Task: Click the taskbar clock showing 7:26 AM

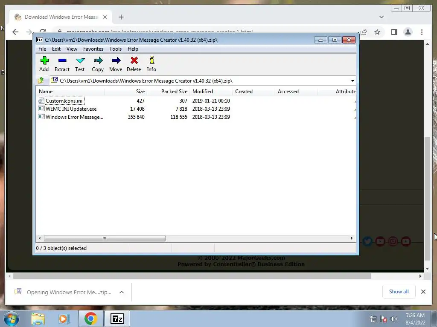Action: pyautogui.click(x=415, y=319)
